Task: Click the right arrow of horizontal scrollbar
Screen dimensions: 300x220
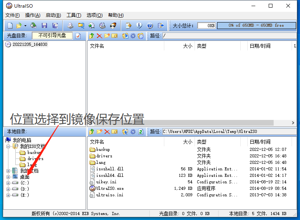Action: pos(293,123)
